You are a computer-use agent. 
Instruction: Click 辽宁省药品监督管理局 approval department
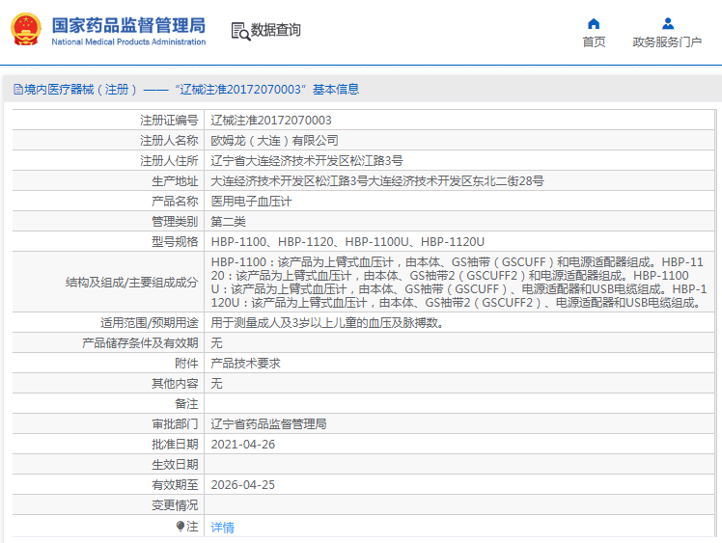269,423
